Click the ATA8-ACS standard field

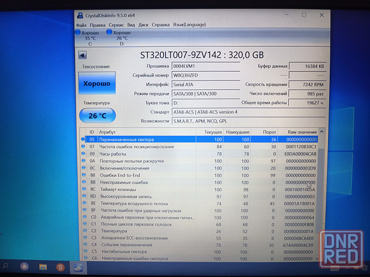(x=249, y=112)
